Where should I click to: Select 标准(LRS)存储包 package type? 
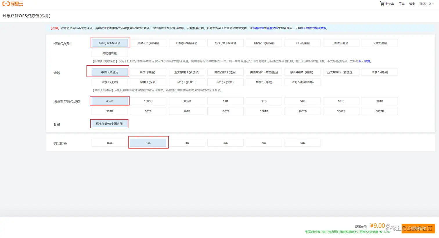pyautogui.click(x=110, y=43)
